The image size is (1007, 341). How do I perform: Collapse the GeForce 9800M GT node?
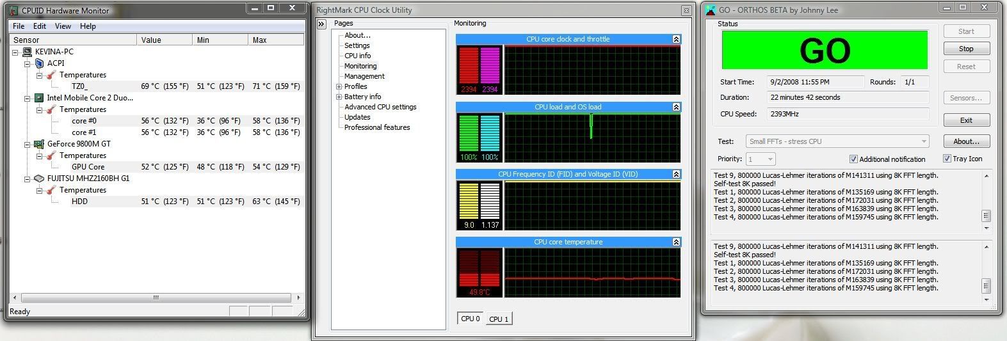[28, 144]
